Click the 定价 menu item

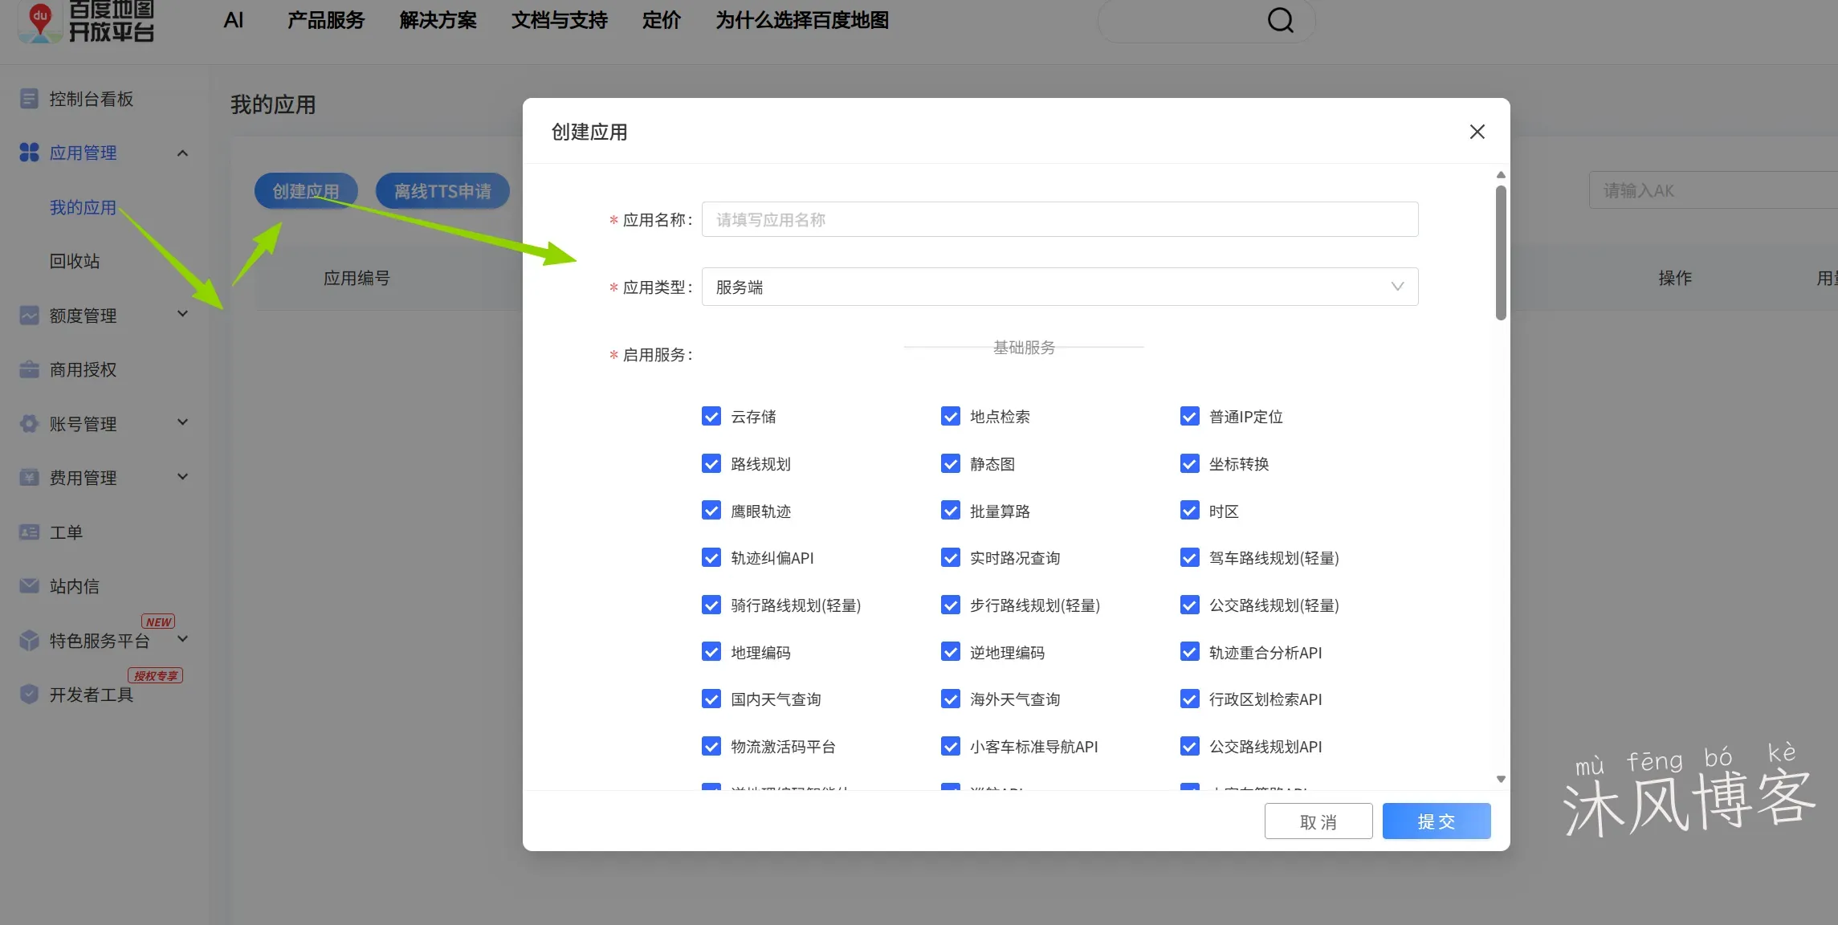[x=661, y=20]
